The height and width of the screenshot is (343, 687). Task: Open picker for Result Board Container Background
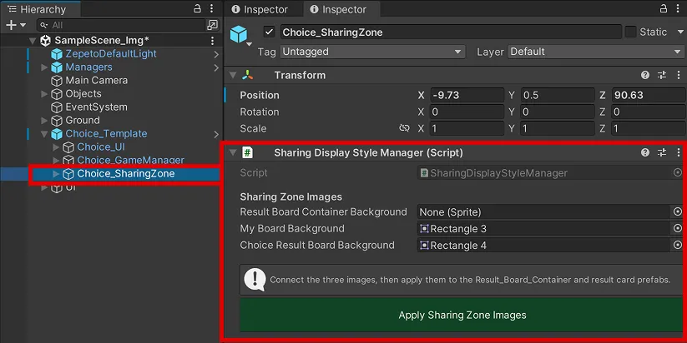[677, 211]
